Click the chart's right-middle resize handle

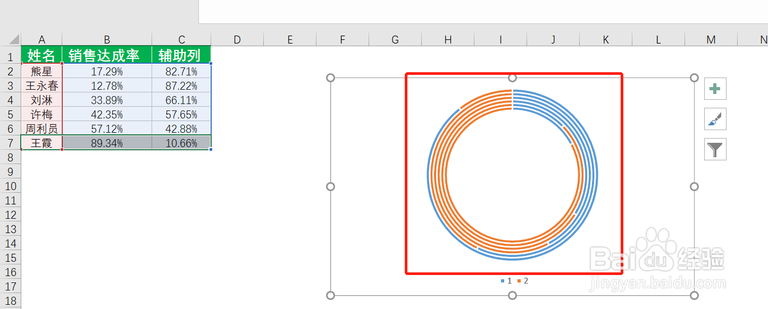click(694, 186)
